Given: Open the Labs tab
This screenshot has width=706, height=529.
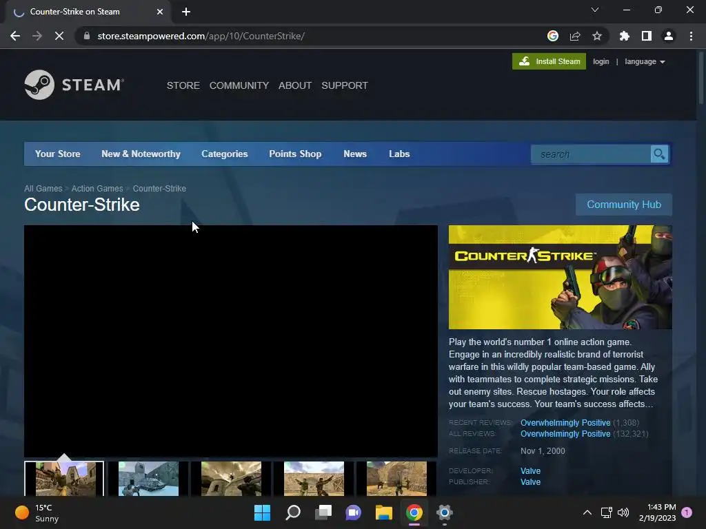Looking at the screenshot, I should click(x=399, y=154).
